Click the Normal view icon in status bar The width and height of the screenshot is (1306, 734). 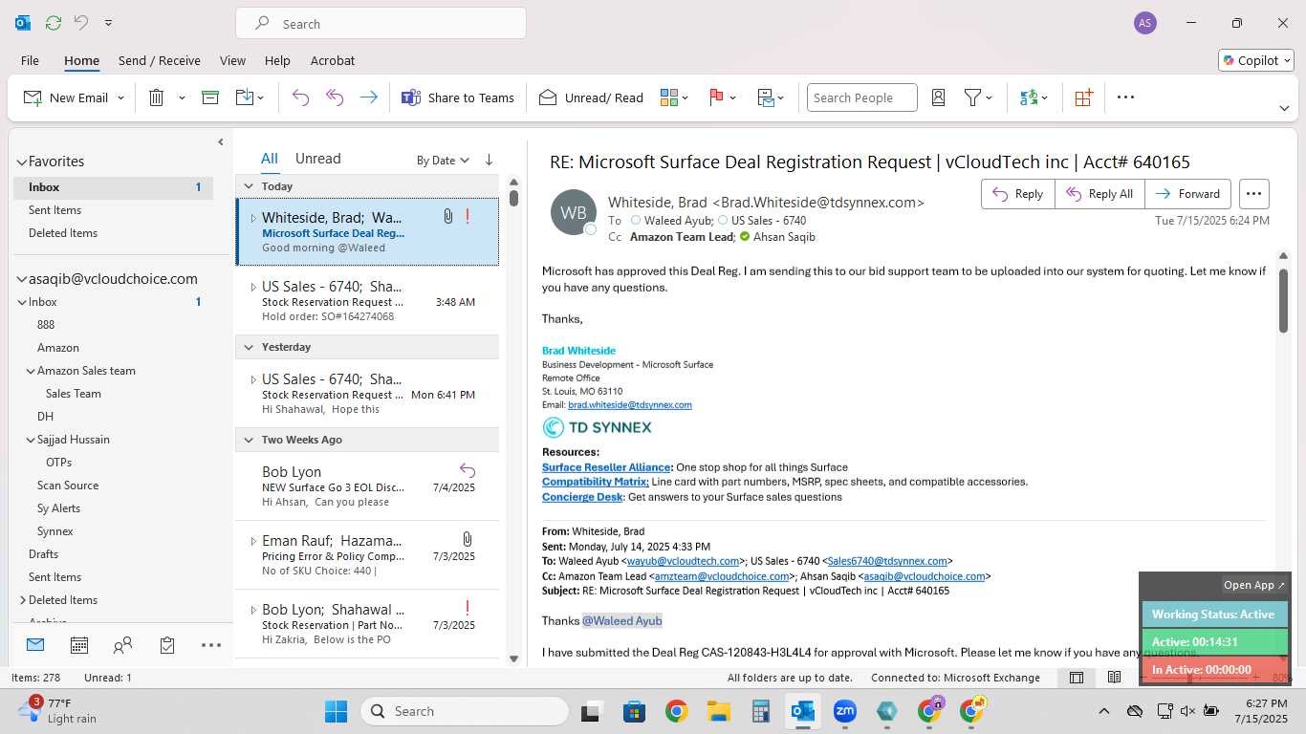pyautogui.click(x=1077, y=678)
